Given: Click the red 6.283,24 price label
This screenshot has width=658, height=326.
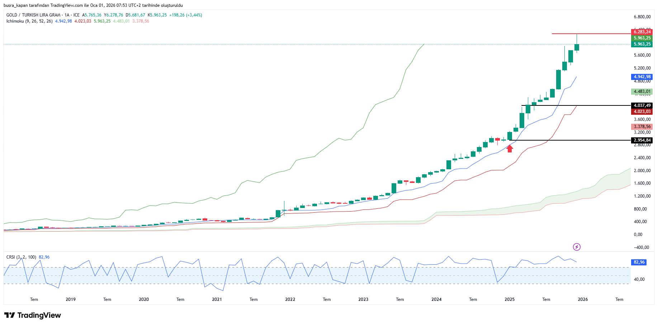Looking at the screenshot, I should click(642, 32).
